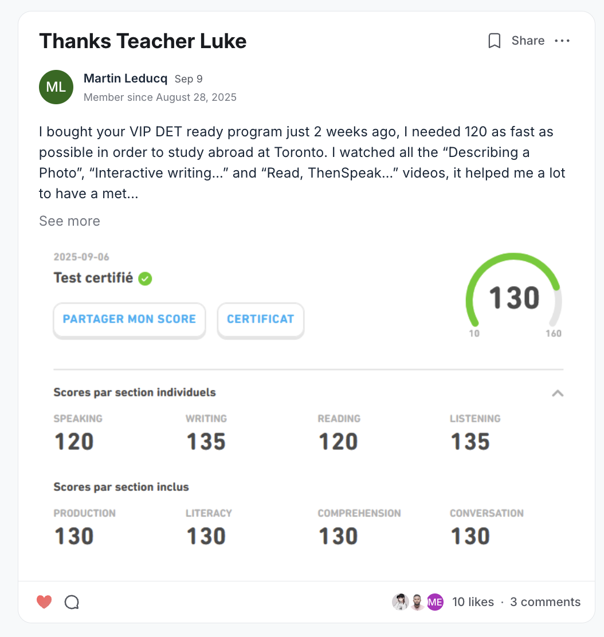Click the comment bubble icon
604x637 pixels.
pyautogui.click(x=72, y=602)
